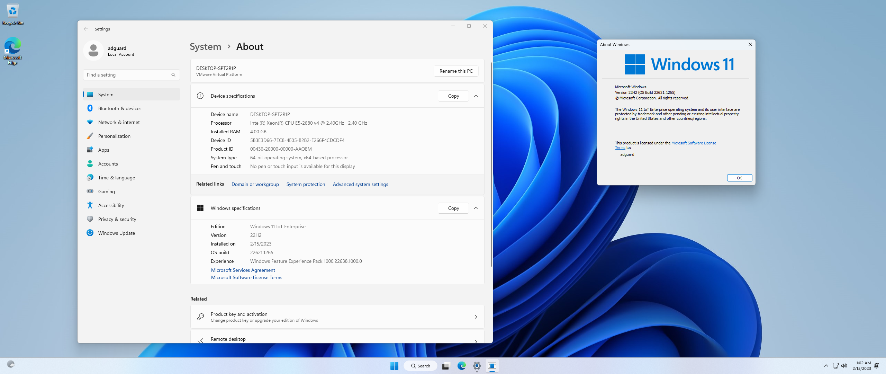Viewport: 886px width, 374px height.
Task: Open Task View from the taskbar
Action: pos(445,366)
